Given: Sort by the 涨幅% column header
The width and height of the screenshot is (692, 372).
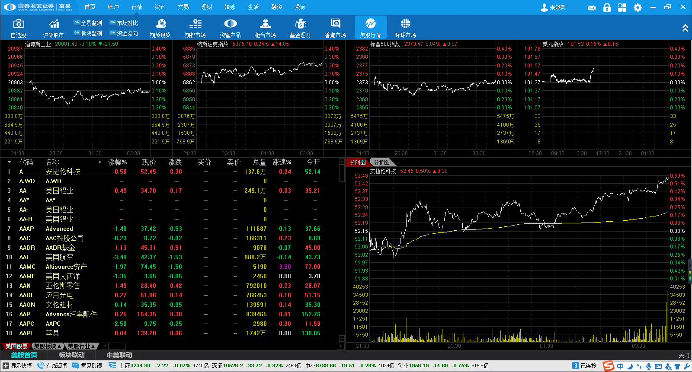Looking at the screenshot, I should pyautogui.click(x=117, y=162).
